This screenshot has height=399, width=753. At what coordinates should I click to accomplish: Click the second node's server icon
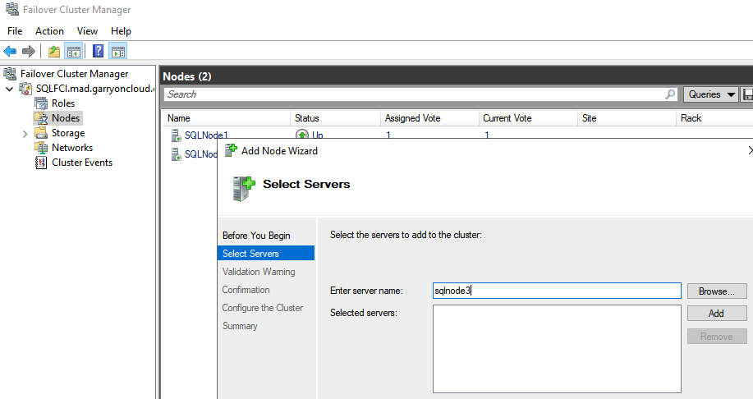177,154
